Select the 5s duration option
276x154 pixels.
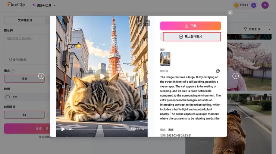24,115
